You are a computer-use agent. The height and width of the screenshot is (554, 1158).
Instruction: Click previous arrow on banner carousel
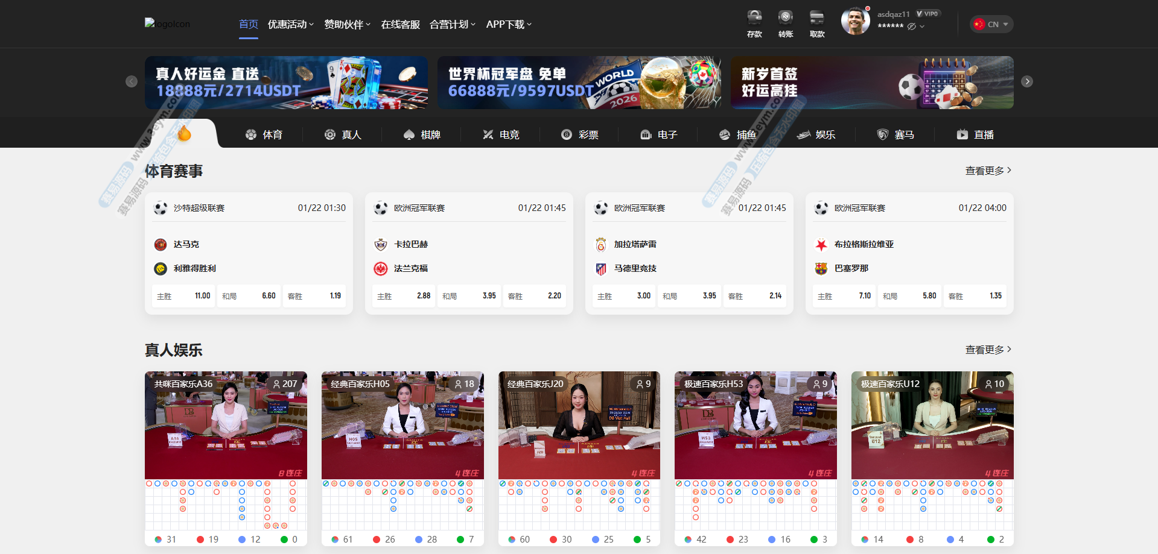132,81
